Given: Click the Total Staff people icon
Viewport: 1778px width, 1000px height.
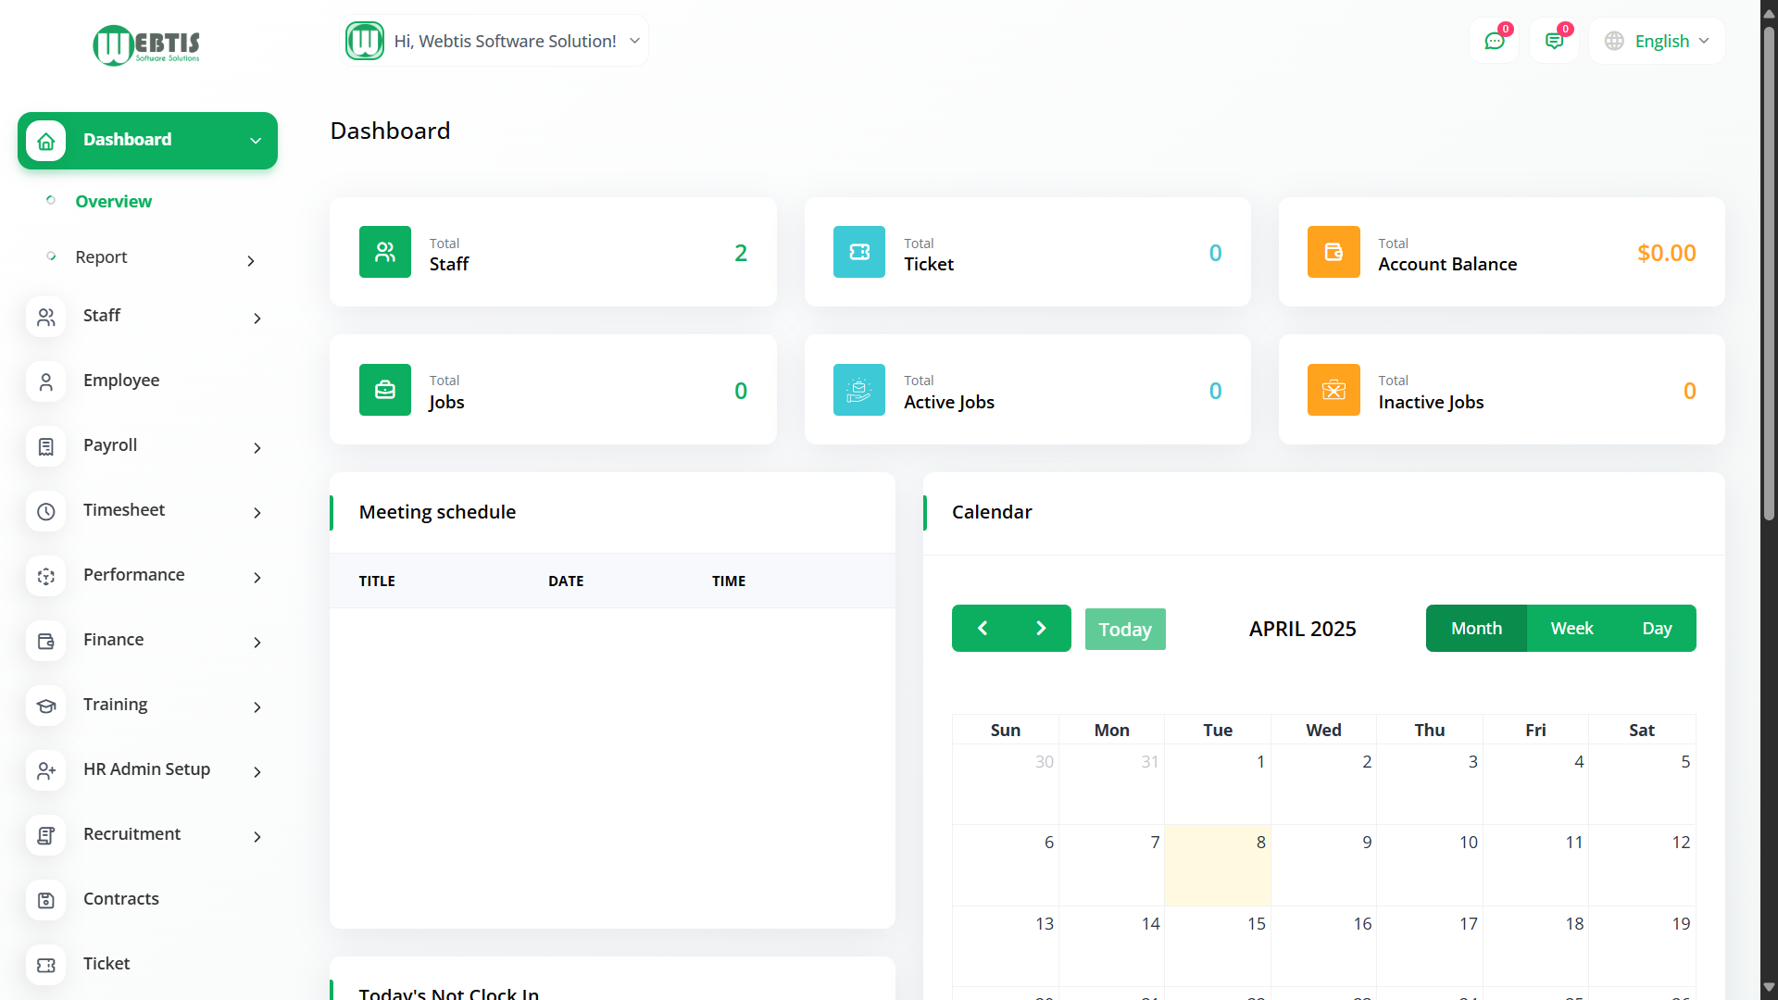Looking at the screenshot, I should [x=385, y=252].
